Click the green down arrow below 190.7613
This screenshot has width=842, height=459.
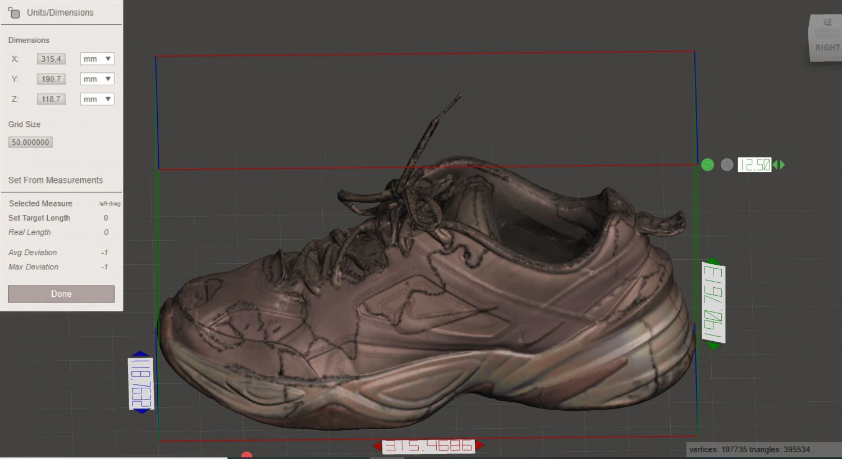pos(713,346)
